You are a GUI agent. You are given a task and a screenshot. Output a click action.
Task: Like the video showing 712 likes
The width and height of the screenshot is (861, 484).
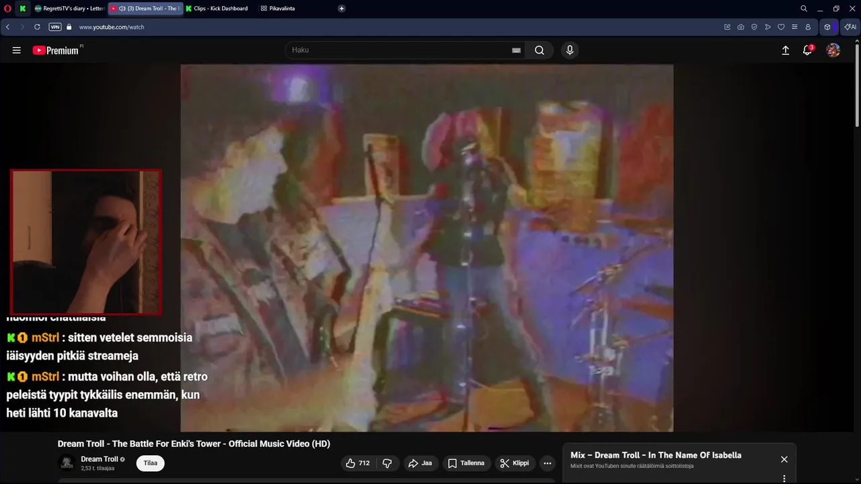[358, 463]
